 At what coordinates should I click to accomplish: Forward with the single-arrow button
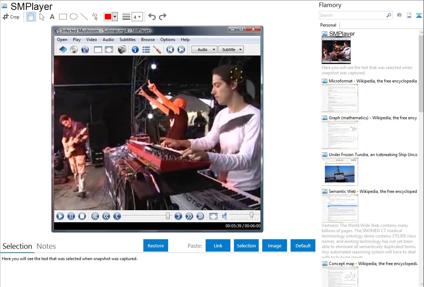(178, 216)
